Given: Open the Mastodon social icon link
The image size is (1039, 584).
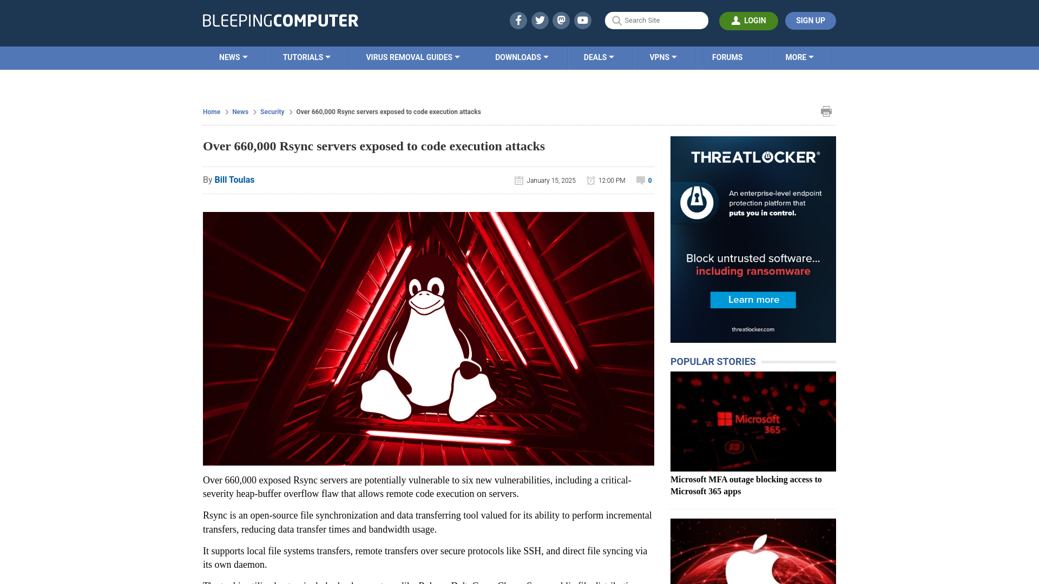Looking at the screenshot, I should (562, 20).
